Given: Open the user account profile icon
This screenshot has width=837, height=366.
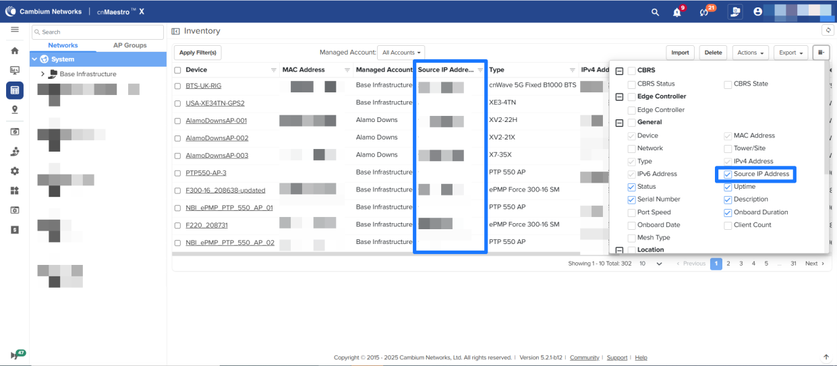Looking at the screenshot, I should [x=757, y=12].
